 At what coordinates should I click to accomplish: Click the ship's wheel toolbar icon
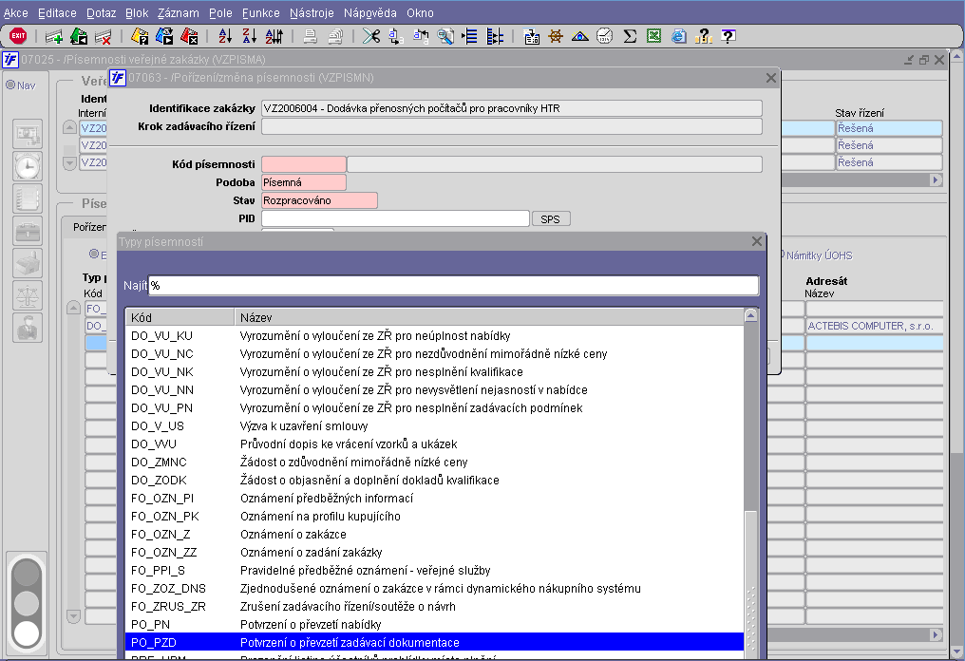click(556, 36)
